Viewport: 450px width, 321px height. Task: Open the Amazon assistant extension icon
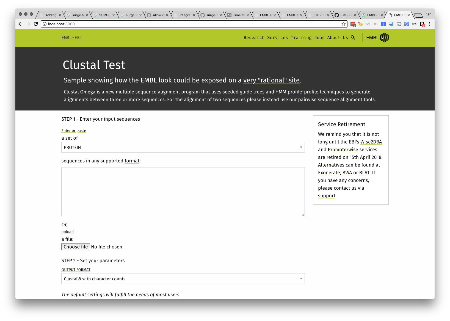pyautogui.click(x=422, y=24)
